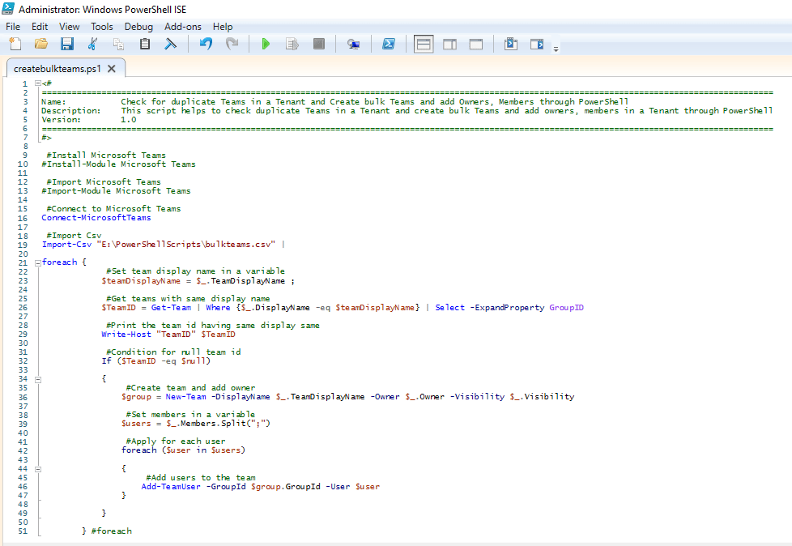Image resolution: width=792 pixels, height=546 pixels.
Task: Click Select keyword on line 26
Action: coord(449,308)
